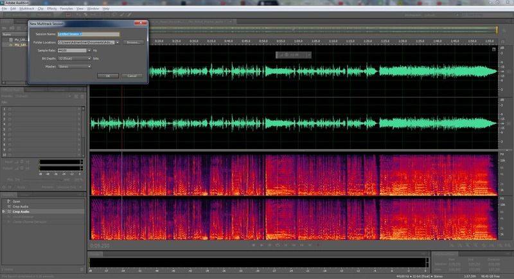Screen dimensions: 514x279
Task: Switch to the Multitrack editor view
Action: (x=40, y=15)
